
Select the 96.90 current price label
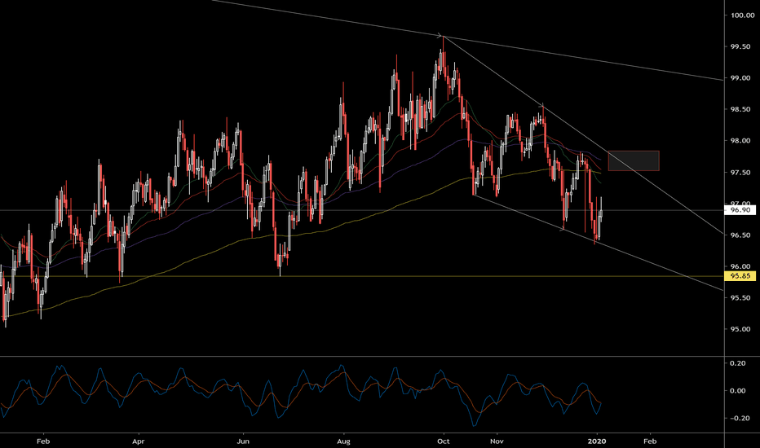click(740, 210)
